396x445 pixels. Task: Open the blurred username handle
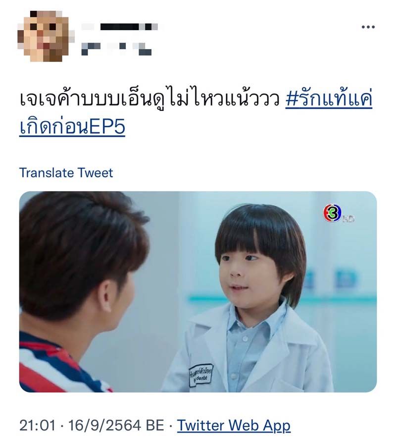pos(116,49)
